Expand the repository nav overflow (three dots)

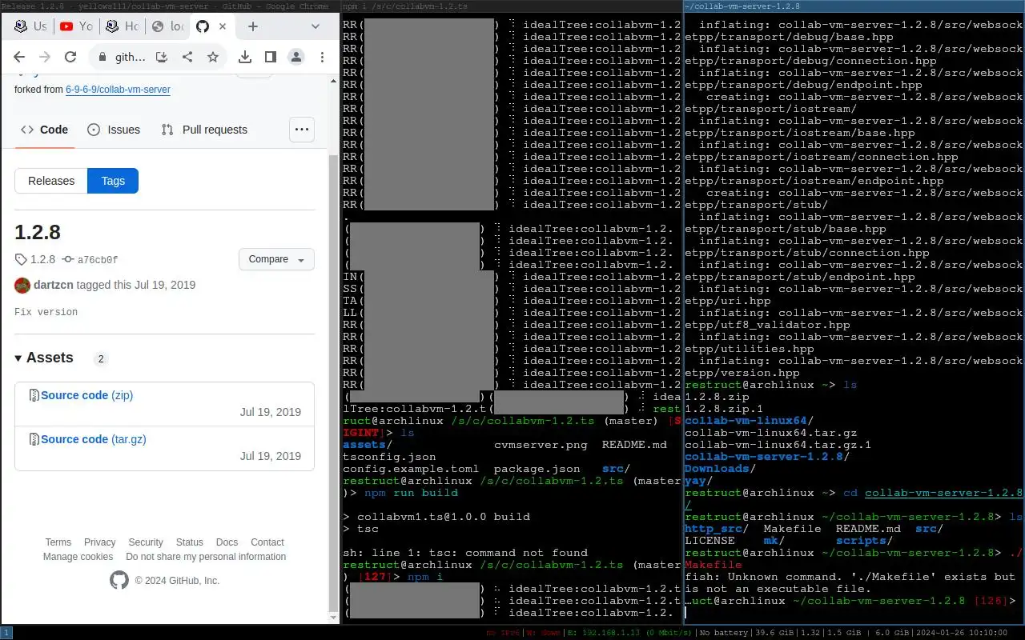pyautogui.click(x=302, y=130)
